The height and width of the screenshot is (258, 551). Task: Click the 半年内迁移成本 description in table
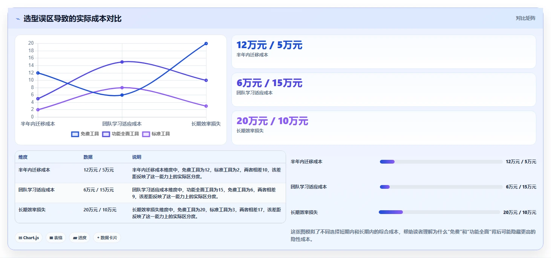pyautogui.click(x=207, y=173)
